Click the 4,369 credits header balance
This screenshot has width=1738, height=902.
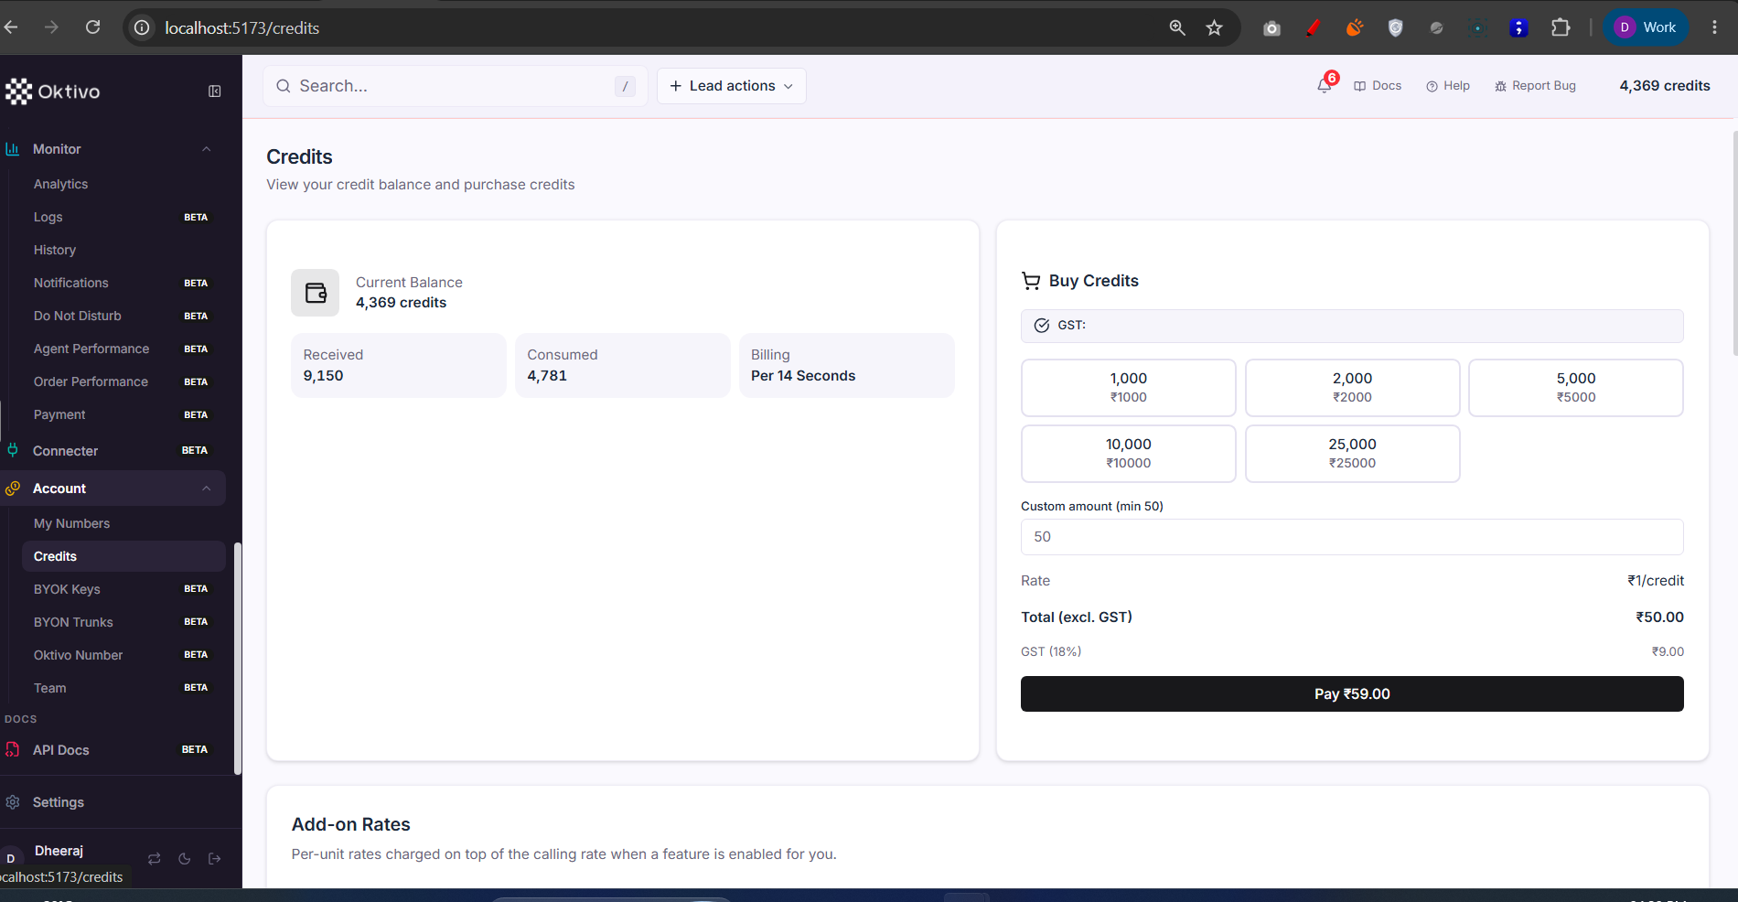pyautogui.click(x=1665, y=86)
